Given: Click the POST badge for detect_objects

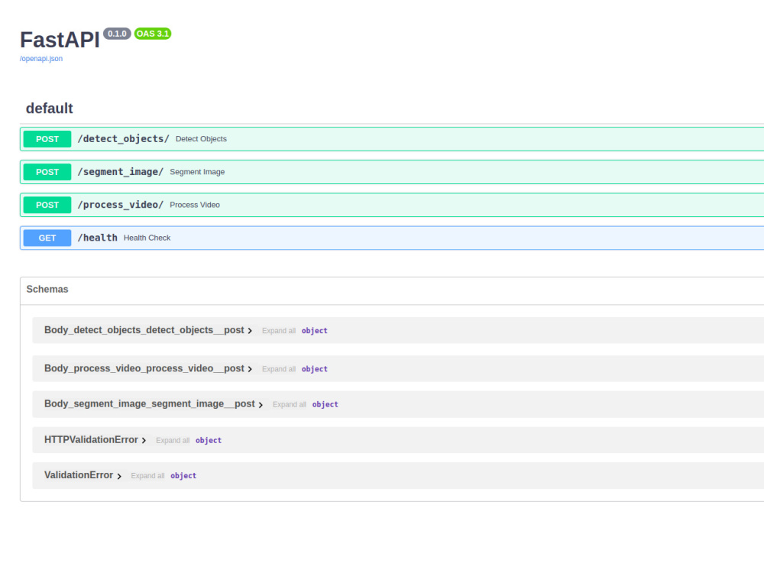Looking at the screenshot, I should coord(47,139).
